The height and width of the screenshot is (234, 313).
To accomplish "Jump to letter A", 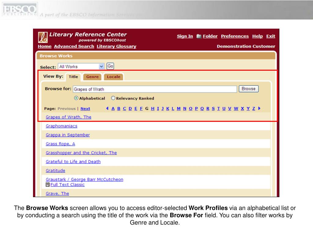I will [x=113, y=109].
